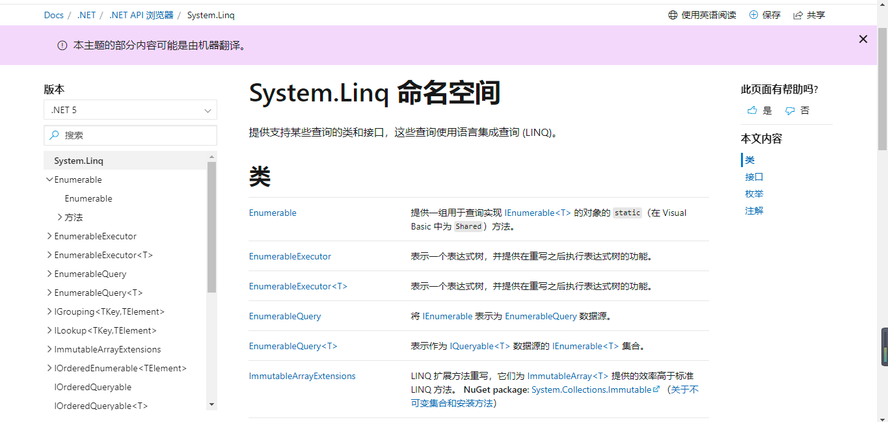Select 是 to mark the page helpful

(768, 111)
